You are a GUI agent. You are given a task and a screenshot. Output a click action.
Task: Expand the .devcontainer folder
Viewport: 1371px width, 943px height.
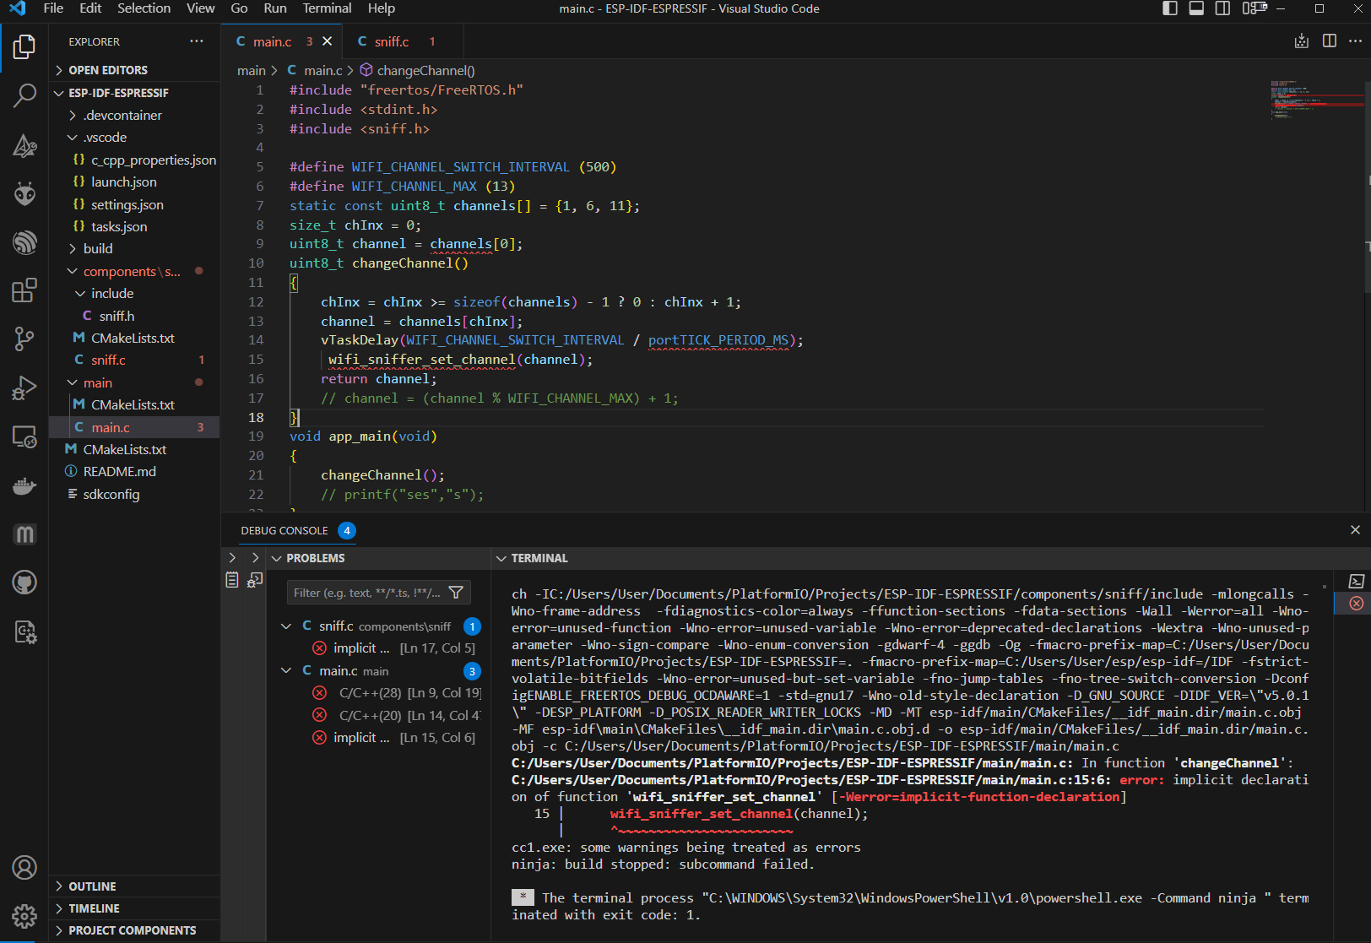pyautogui.click(x=135, y=115)
